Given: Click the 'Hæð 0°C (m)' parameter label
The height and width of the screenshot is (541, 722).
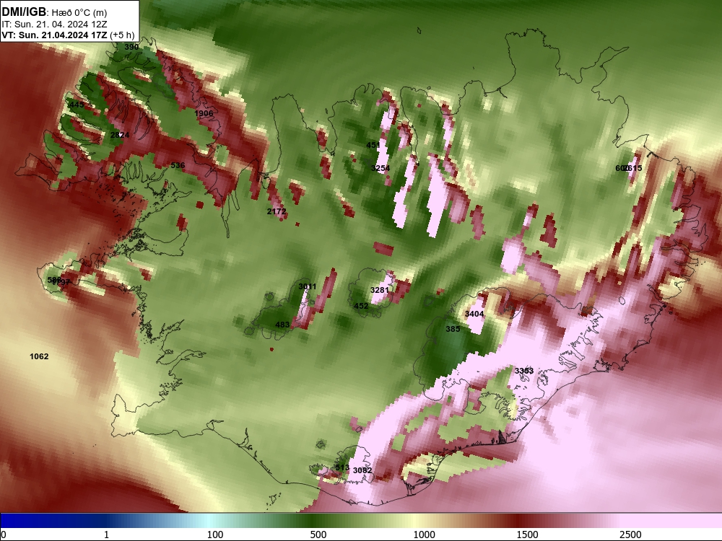Looking at the screenshot, I should pos(79,13).
